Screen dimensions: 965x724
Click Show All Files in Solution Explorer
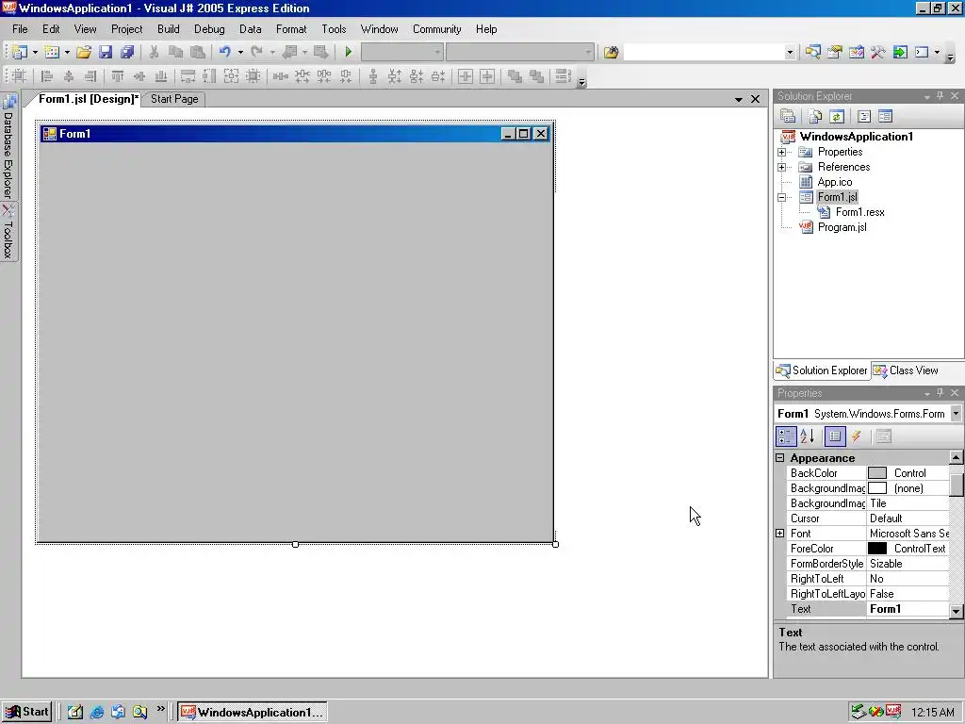tap(815, 116)
